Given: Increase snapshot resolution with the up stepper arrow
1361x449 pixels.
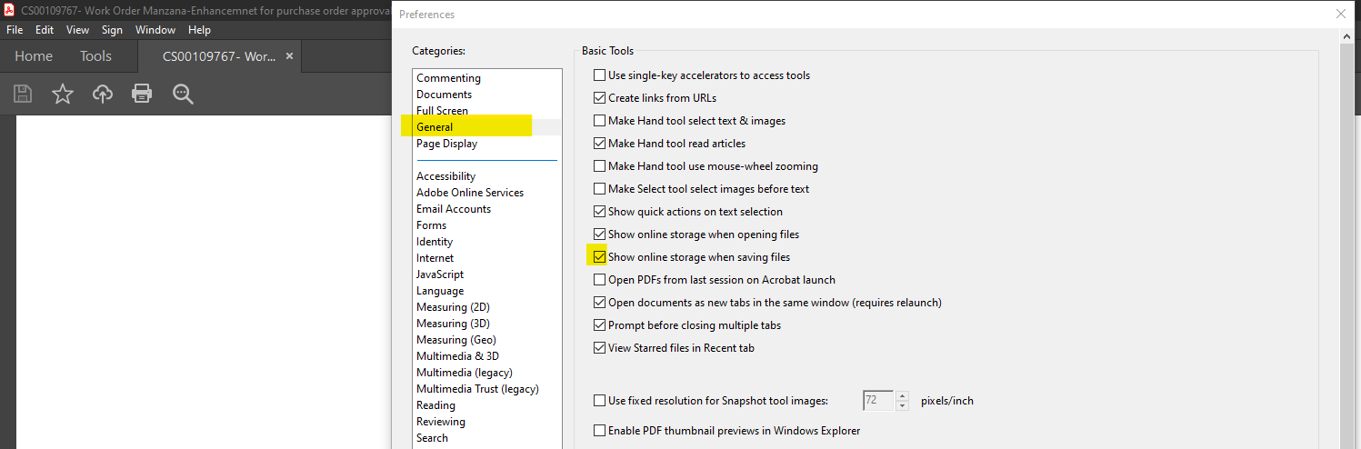Looking at the screenshot, I should click(902, 395).
